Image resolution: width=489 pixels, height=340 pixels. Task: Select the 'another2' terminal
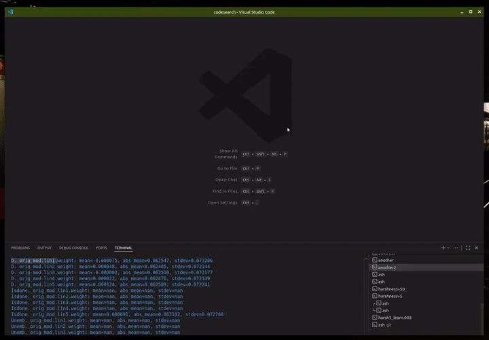point(426,267)
